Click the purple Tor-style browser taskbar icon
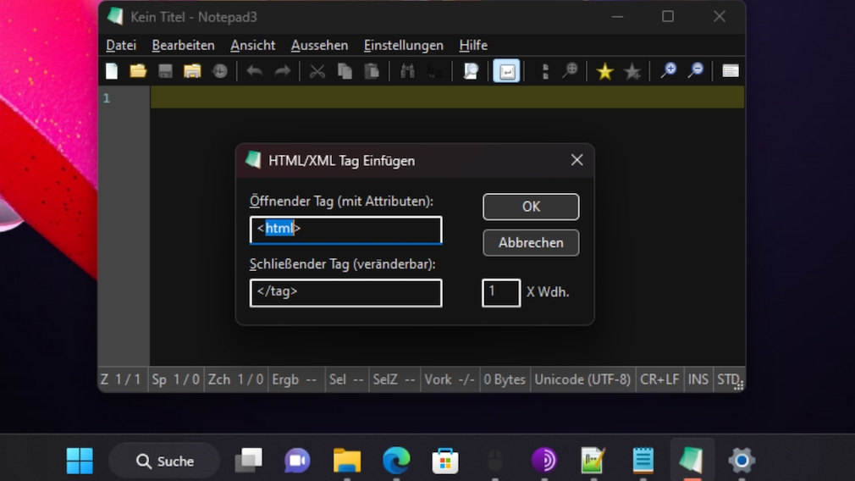Screen dimensions: 855x481 coord(543,461)
